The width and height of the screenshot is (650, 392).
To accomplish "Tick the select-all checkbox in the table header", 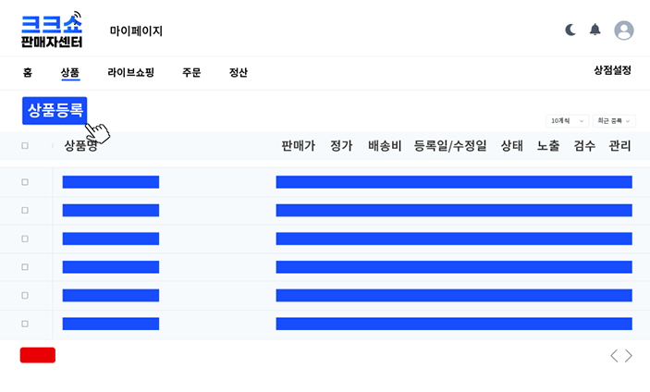I will click(25, 145).
